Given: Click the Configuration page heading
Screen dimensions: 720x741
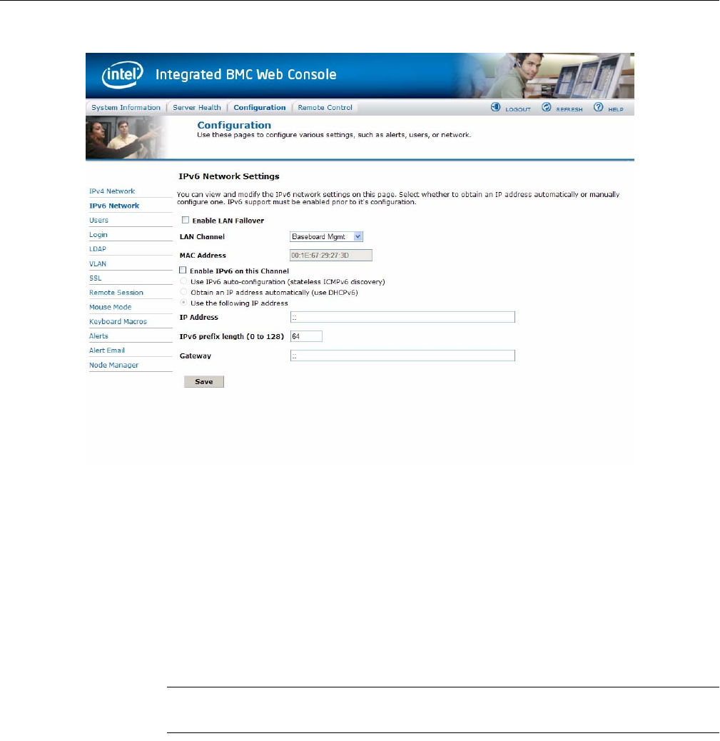Looking at the screenshot, I should click(x=234, y=125).
